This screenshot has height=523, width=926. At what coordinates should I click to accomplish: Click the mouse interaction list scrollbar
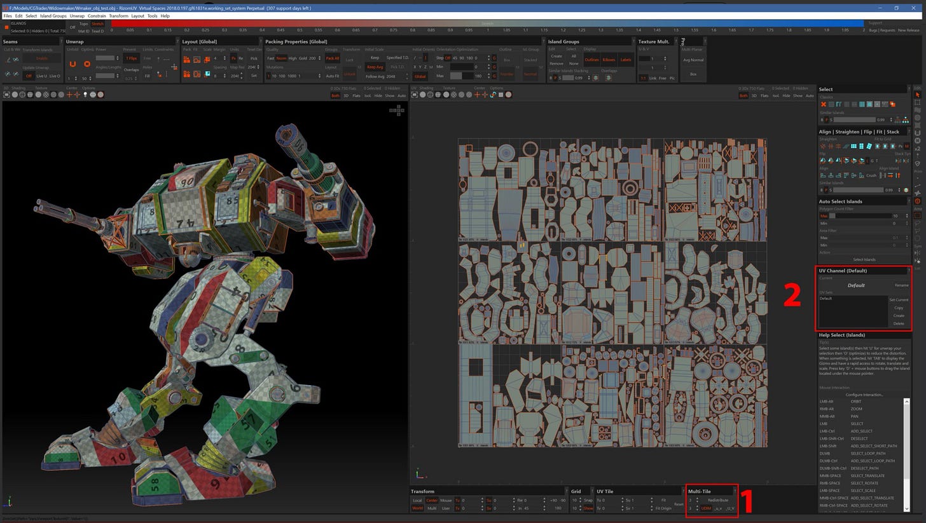click(x=907, y=455)
